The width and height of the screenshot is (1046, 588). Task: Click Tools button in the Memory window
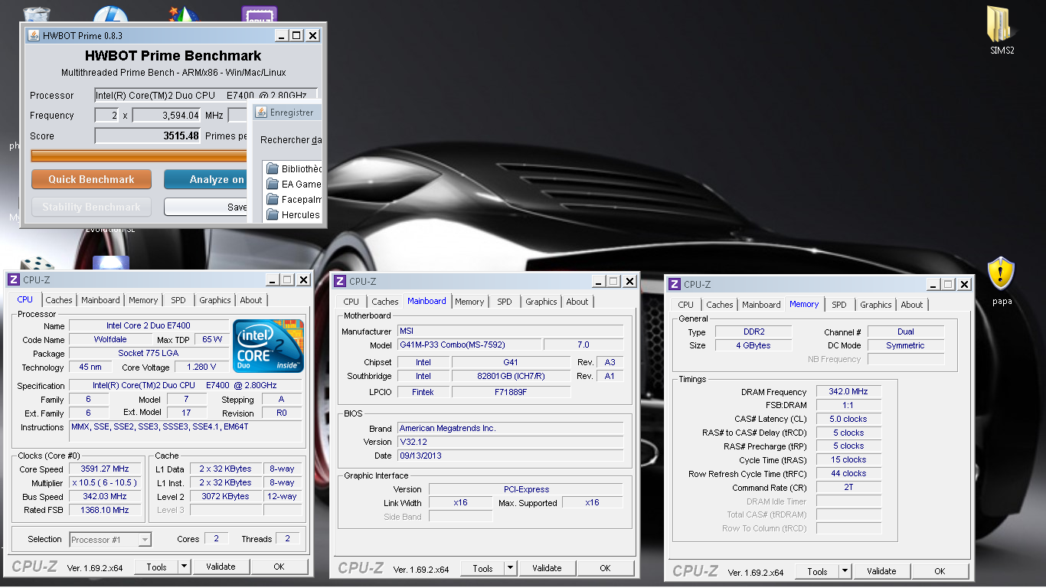817,571
